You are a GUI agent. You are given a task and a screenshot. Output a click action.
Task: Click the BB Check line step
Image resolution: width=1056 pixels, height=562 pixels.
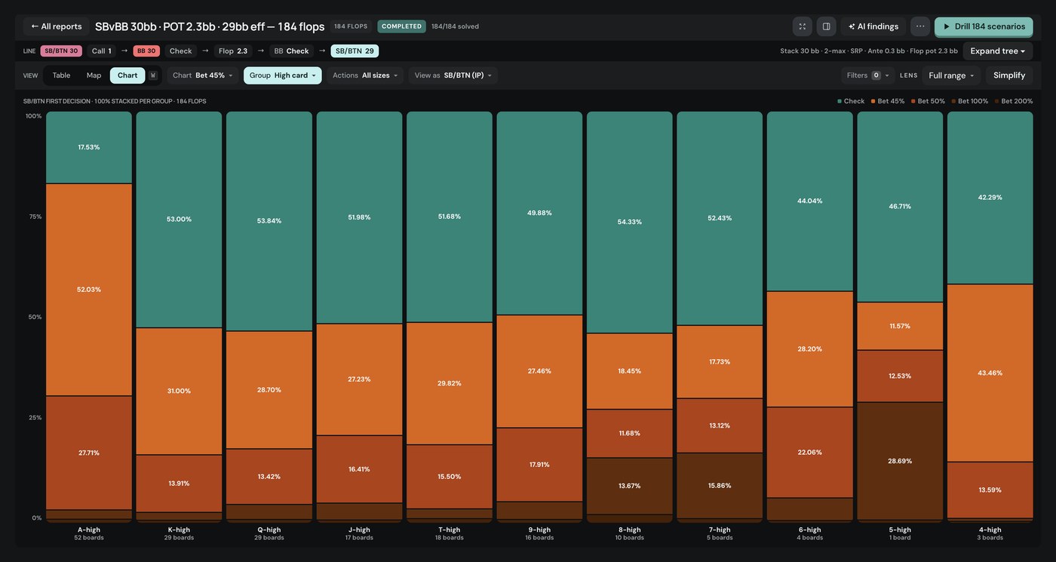coord(291,51)
